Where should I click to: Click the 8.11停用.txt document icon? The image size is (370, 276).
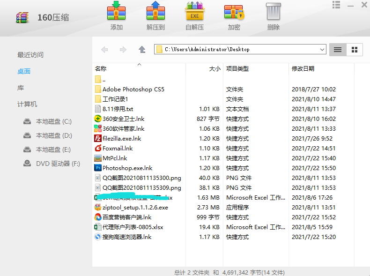(98, 109)
